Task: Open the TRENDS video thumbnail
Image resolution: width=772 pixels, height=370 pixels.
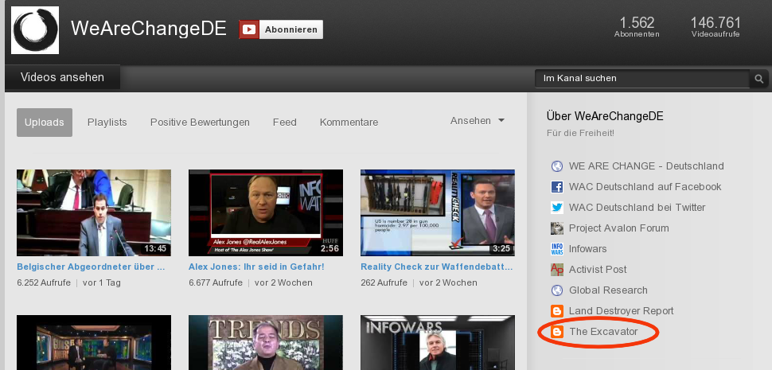Action: tap(266, 342)
